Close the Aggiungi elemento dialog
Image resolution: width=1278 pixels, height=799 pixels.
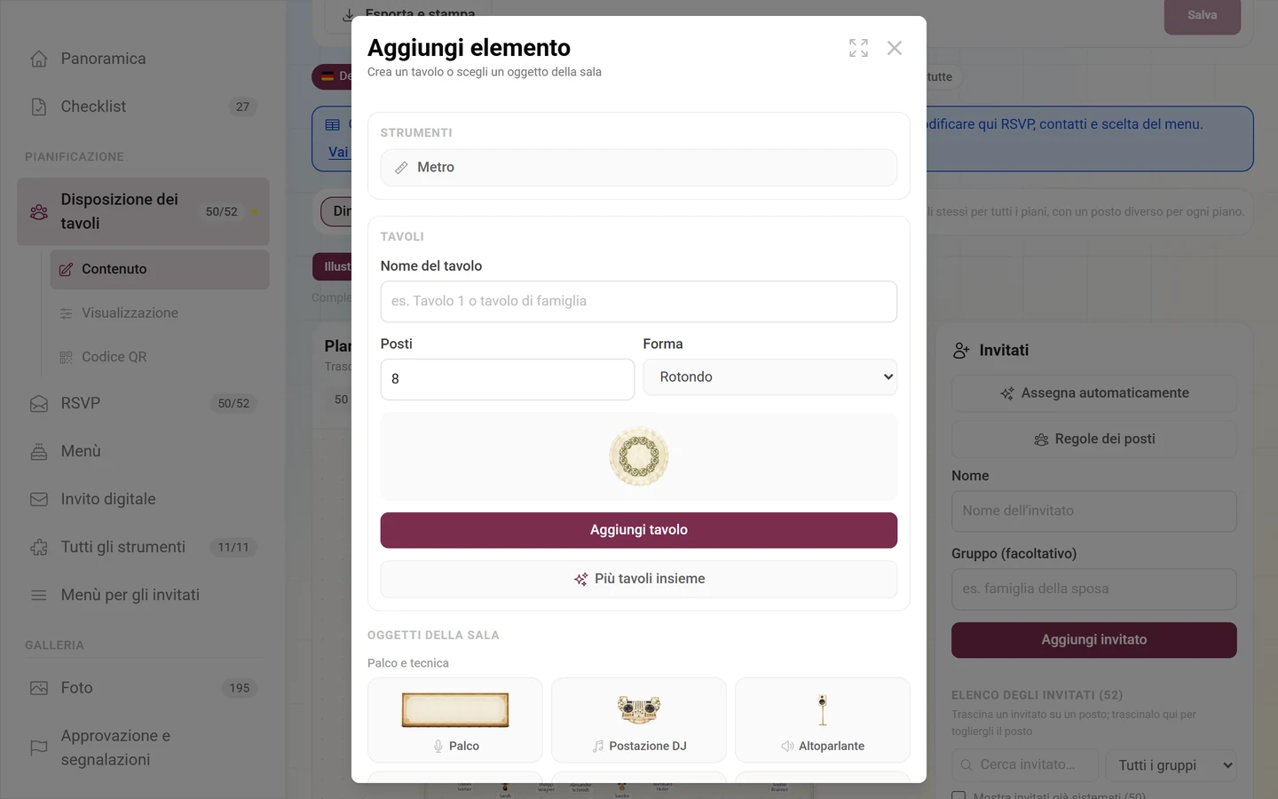(895, 48)
